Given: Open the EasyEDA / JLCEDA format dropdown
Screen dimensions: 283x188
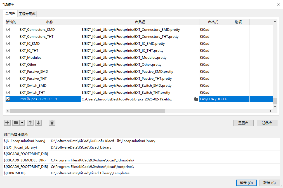Looking at the screenshot, I should tap(213, 99).
